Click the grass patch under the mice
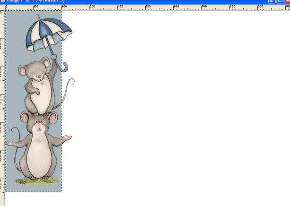 click(37, 181)
